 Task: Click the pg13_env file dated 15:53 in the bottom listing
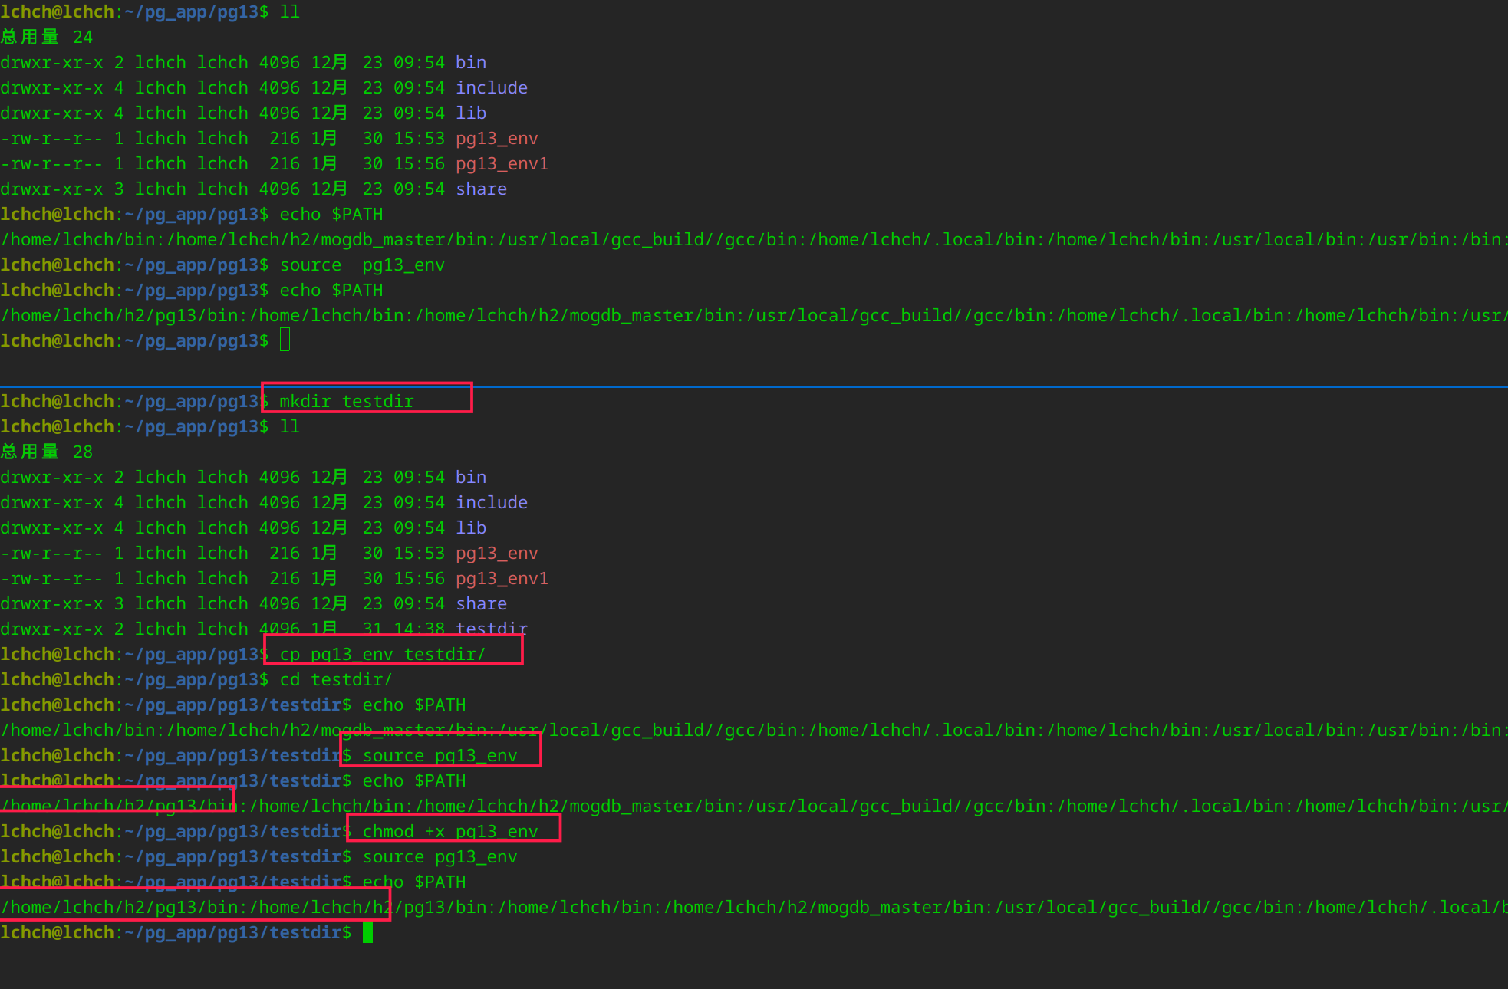click(496, 553)
